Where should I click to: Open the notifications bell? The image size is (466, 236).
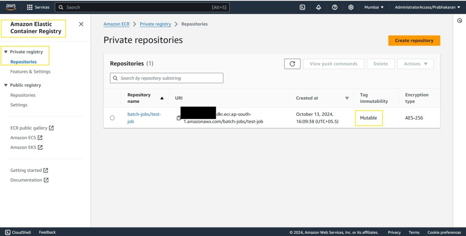tap(319, 7)
